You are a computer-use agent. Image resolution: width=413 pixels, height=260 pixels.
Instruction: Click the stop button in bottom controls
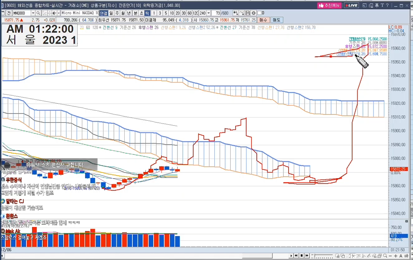point(302,255)
